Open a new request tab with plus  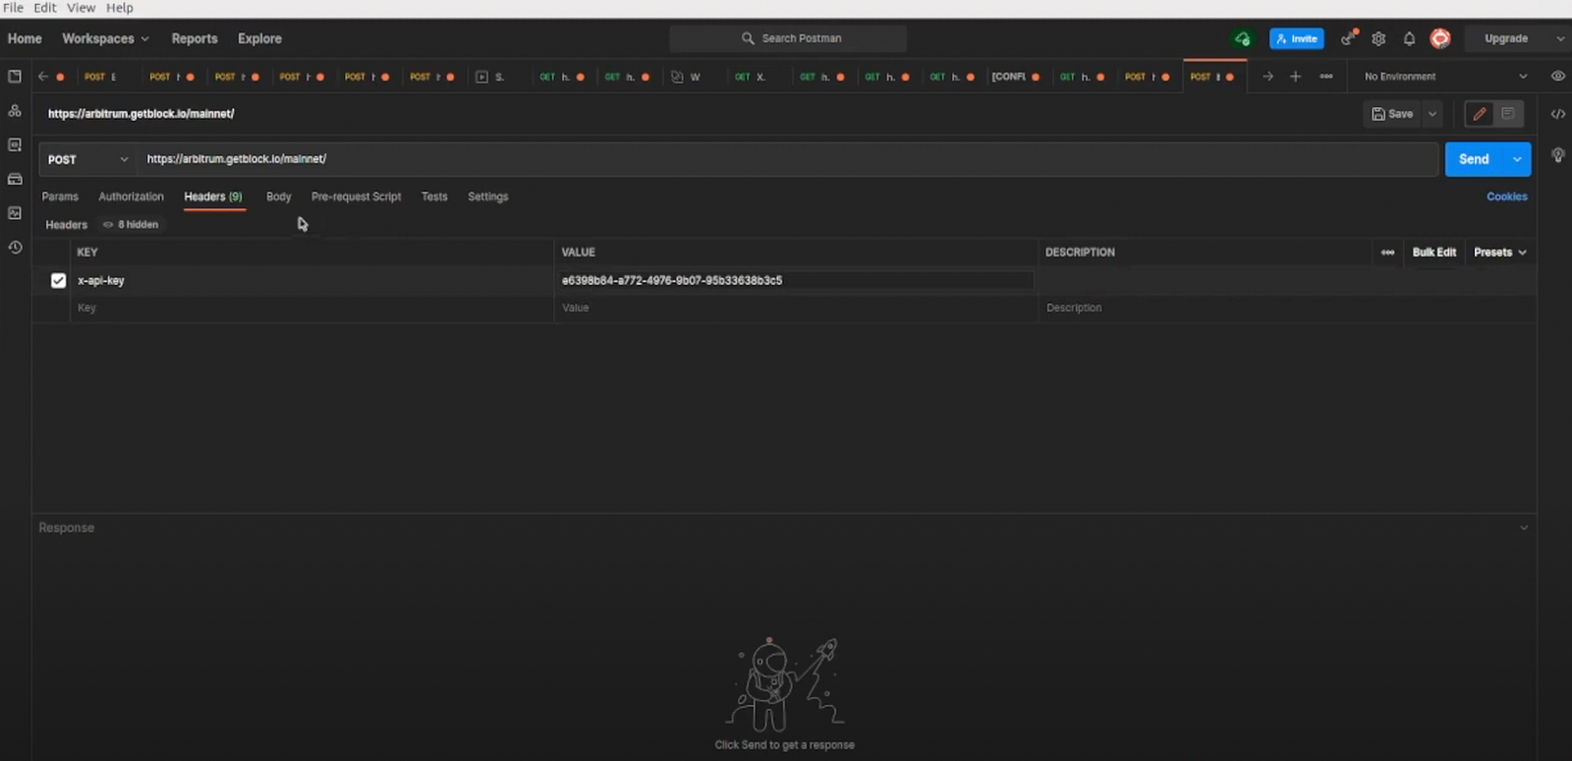(x=1295, y=77)
